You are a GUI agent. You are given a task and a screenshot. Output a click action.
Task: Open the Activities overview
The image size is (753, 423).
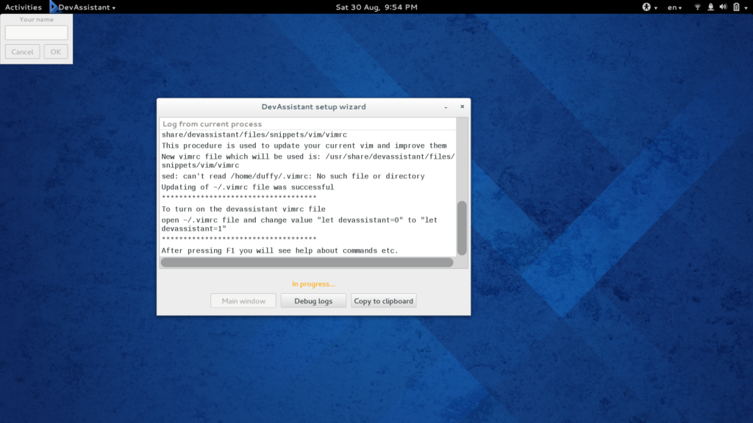(23, 7)
